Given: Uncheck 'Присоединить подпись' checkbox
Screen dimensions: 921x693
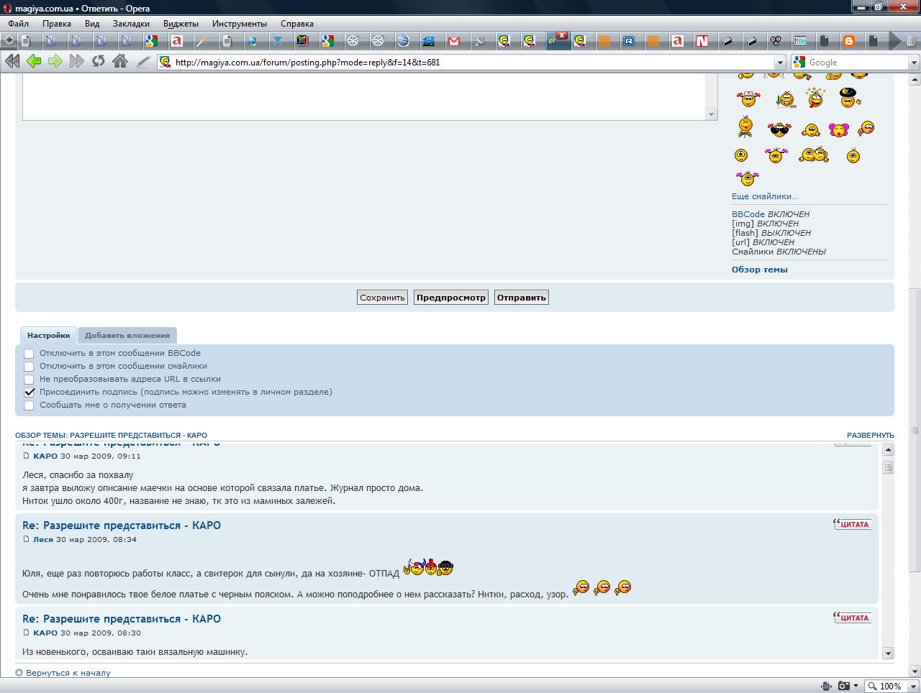Looking at the screenshot, I should 29,393.
